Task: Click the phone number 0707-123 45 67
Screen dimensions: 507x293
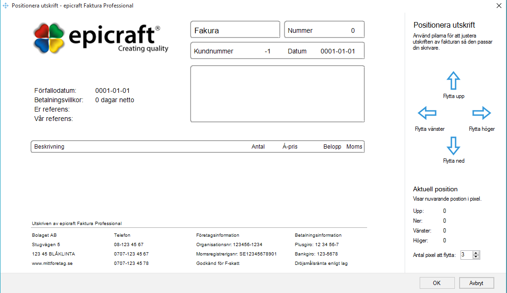Action: pyautogui.click(x=131, y=254)
